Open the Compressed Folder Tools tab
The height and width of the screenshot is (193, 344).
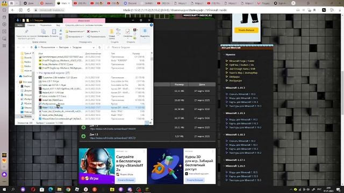[x=84, y=25]
